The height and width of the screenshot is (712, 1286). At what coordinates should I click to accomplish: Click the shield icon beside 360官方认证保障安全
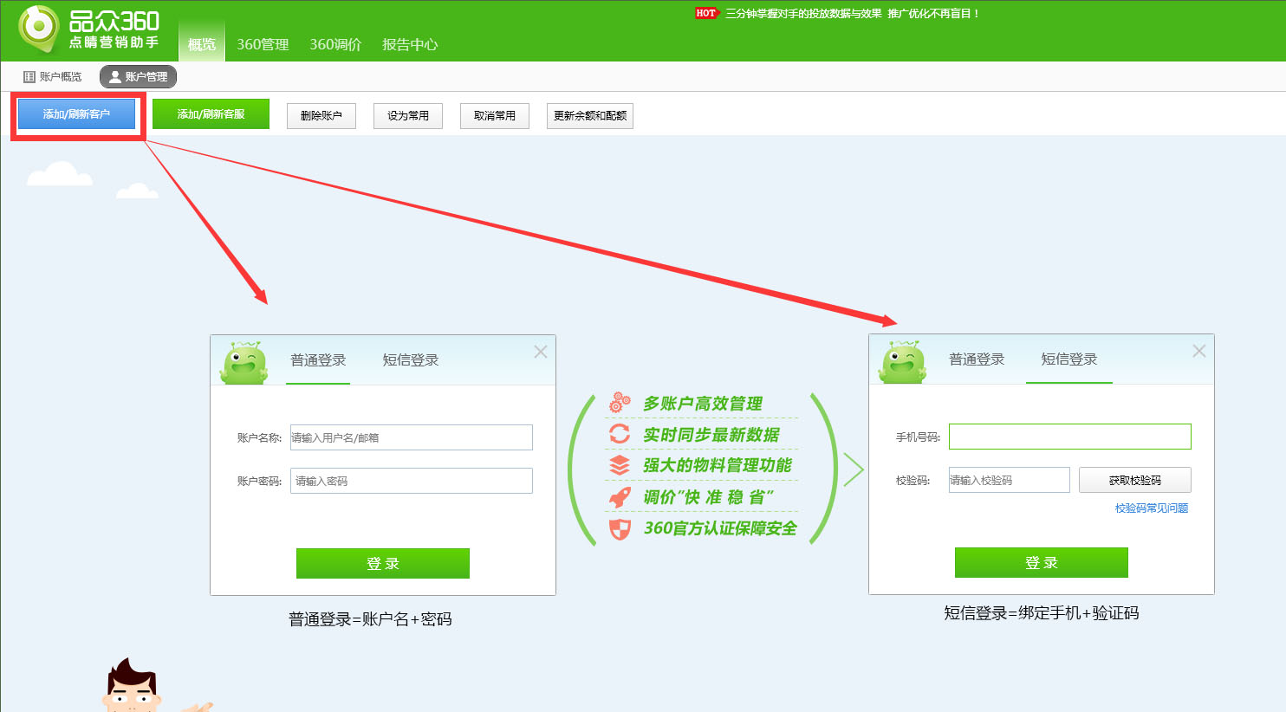tap(621, 529)
